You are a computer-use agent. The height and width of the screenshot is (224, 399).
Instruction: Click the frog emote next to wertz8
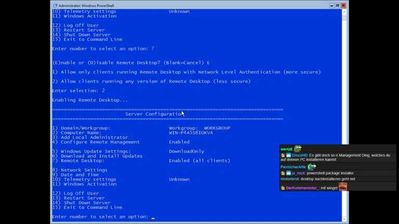coord(298,148)
